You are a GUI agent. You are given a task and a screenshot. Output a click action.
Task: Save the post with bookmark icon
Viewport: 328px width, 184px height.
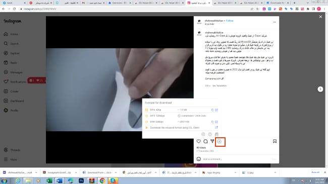[275, 141]
